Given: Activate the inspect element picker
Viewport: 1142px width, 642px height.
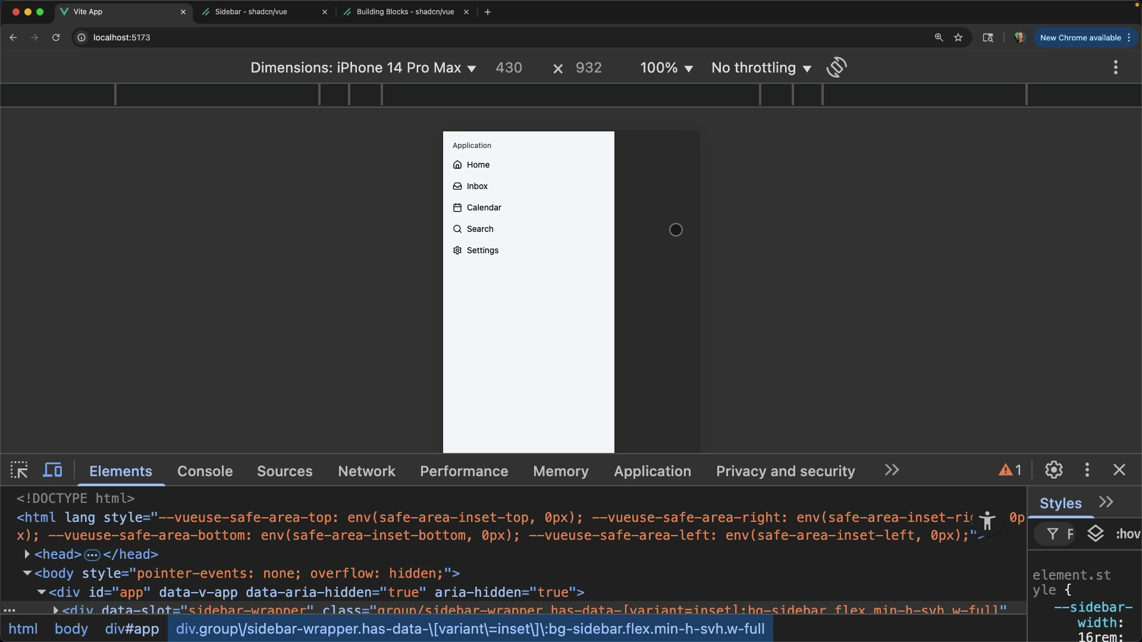Looking at the screenshot, I should point(19,470).
